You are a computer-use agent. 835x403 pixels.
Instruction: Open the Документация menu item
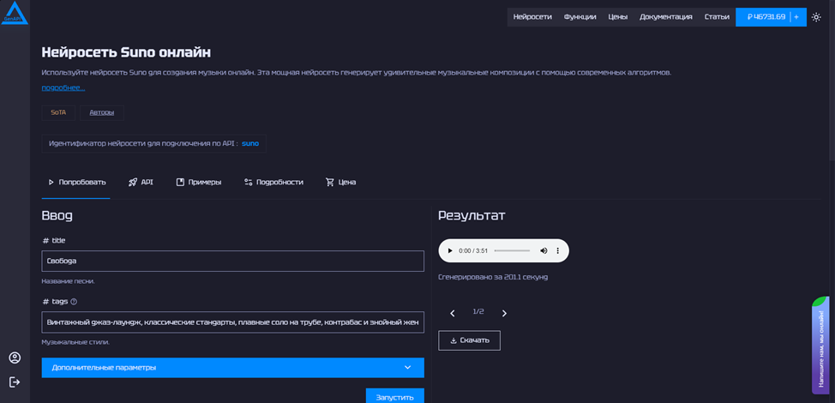(665, 17)
